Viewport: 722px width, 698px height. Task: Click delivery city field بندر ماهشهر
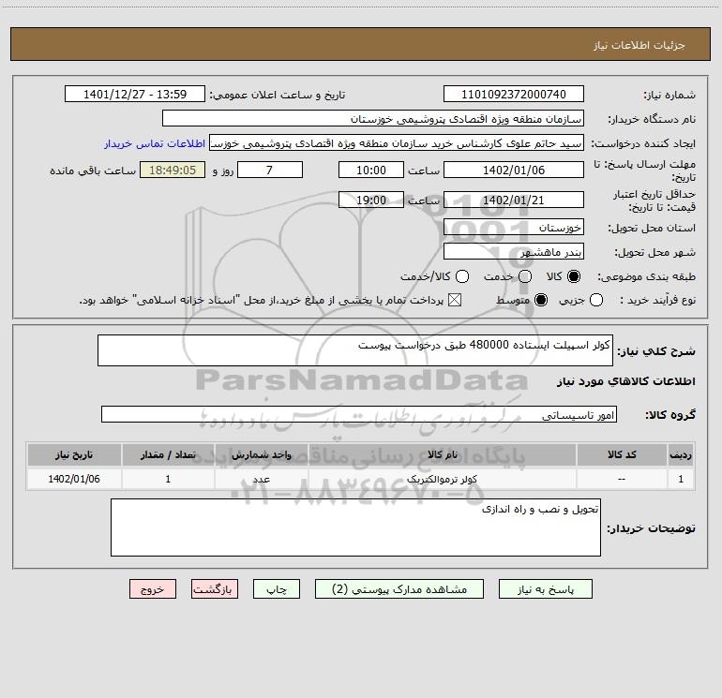514,252
